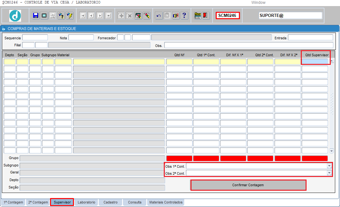Click the red total under Qtd Nf
340x207 pixels.
tap(179, 158)
